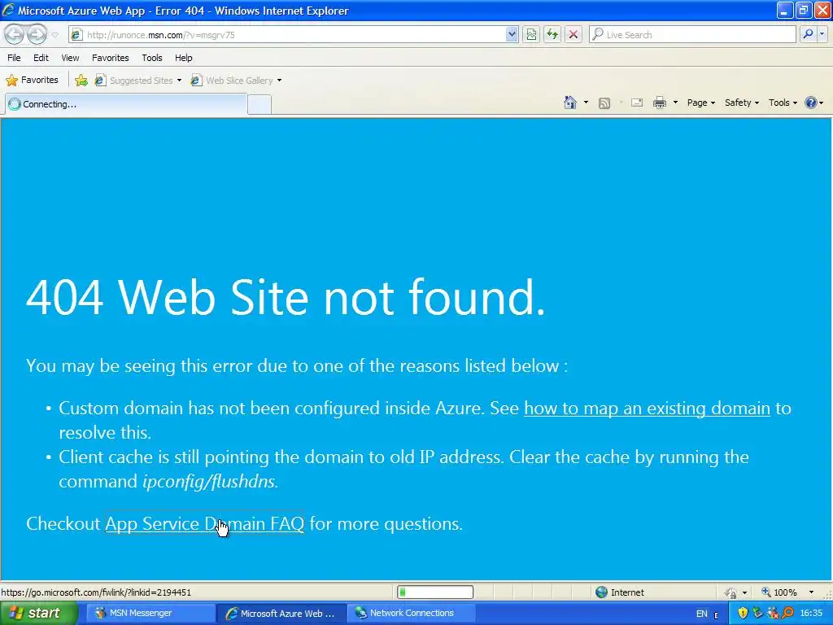
Task: Click the '404 Web Site not found.' heading
Action: tap(286, 297)
